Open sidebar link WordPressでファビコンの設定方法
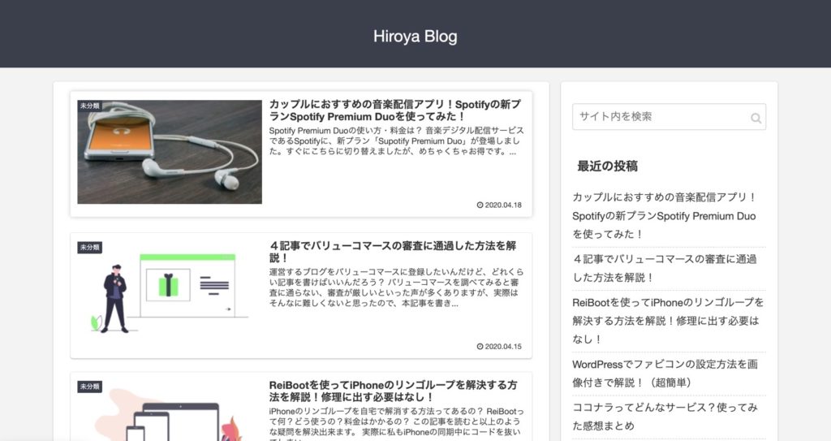Screen dimensions: 831x441 [665, 373]
